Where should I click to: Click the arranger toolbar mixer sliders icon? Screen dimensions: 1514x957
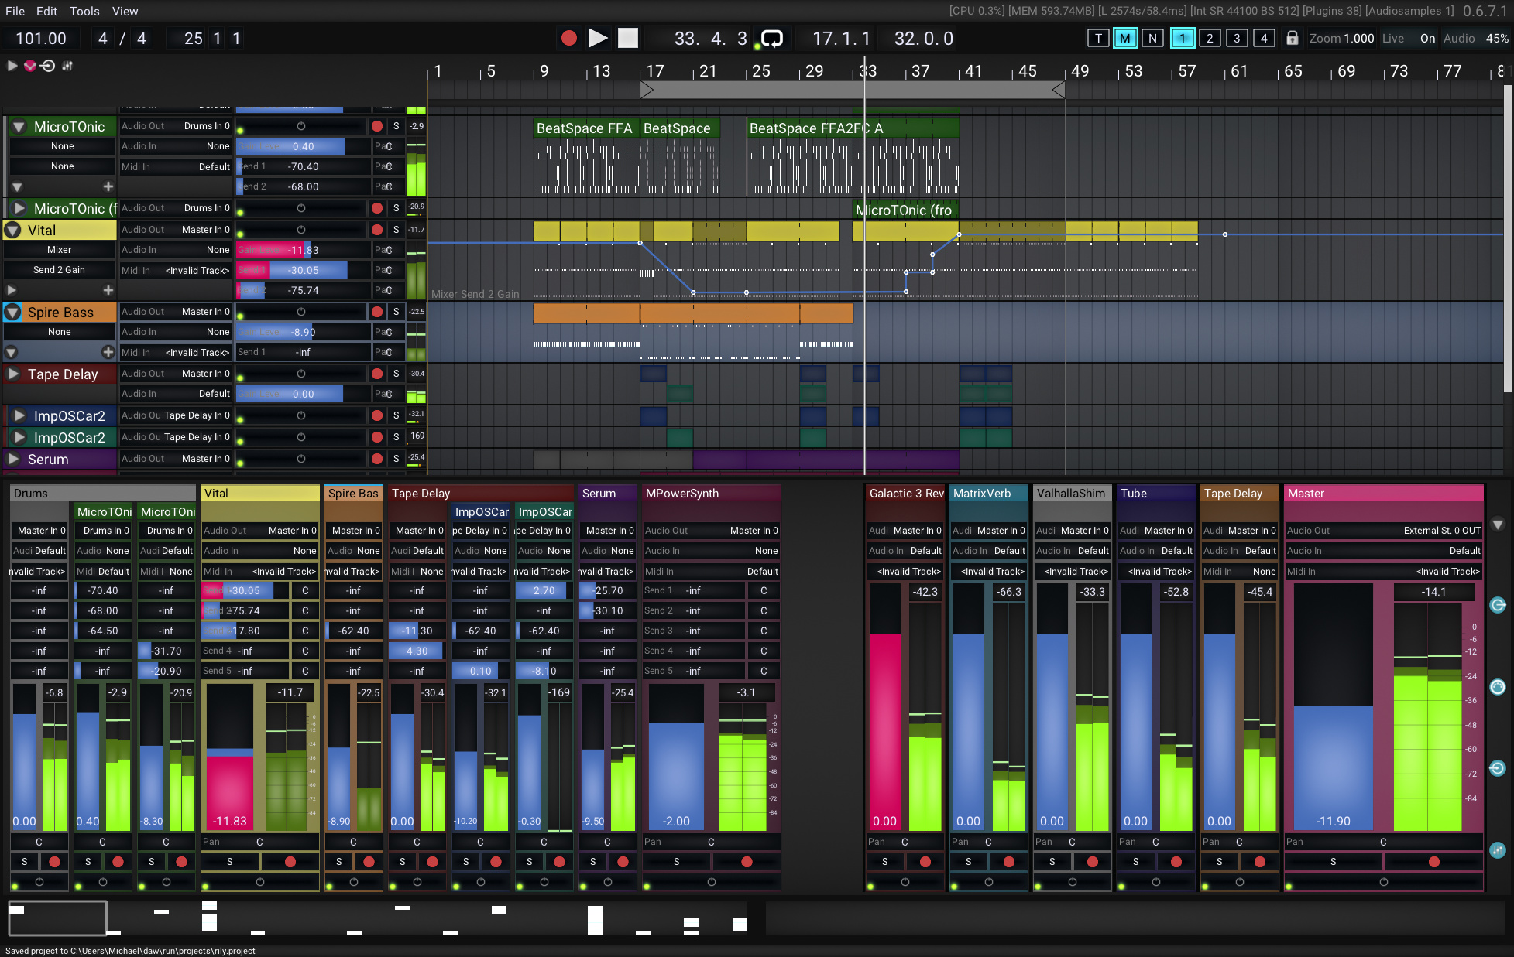coord(67,66)
